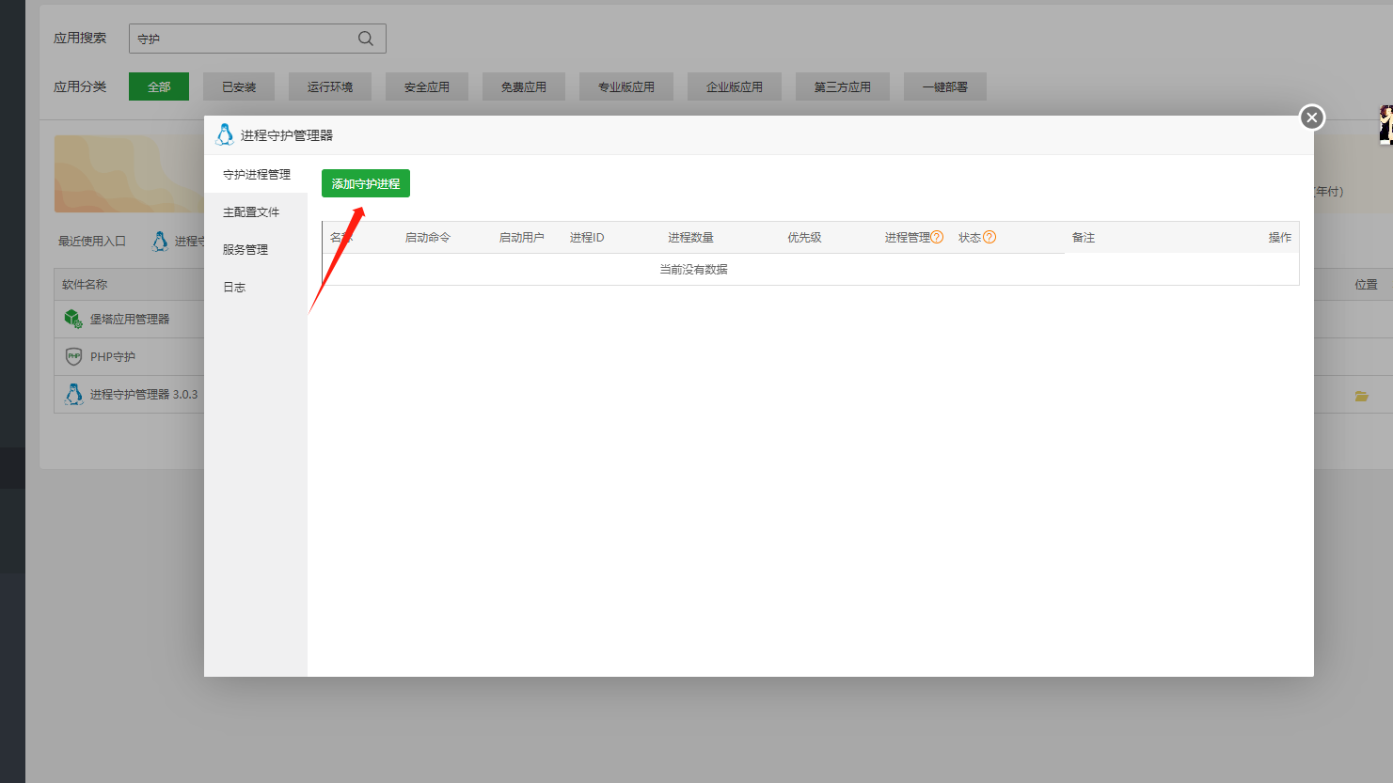The width and height of the screenshot is (1393, 783).
Task: Click 进程ID column header
Action: click(587, 238)
